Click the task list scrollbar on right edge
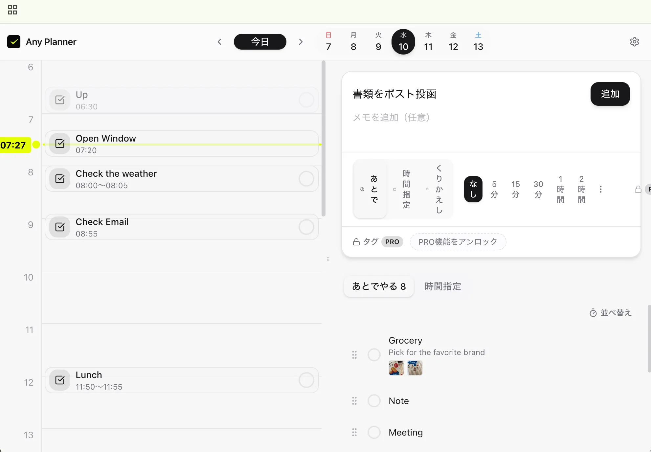Image resolution: width=651 pixels, height=452 pixels. pos(649,338)
